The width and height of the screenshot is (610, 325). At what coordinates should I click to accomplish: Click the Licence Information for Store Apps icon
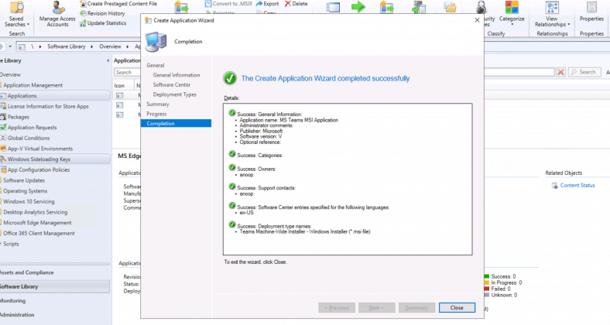point(3,106)
